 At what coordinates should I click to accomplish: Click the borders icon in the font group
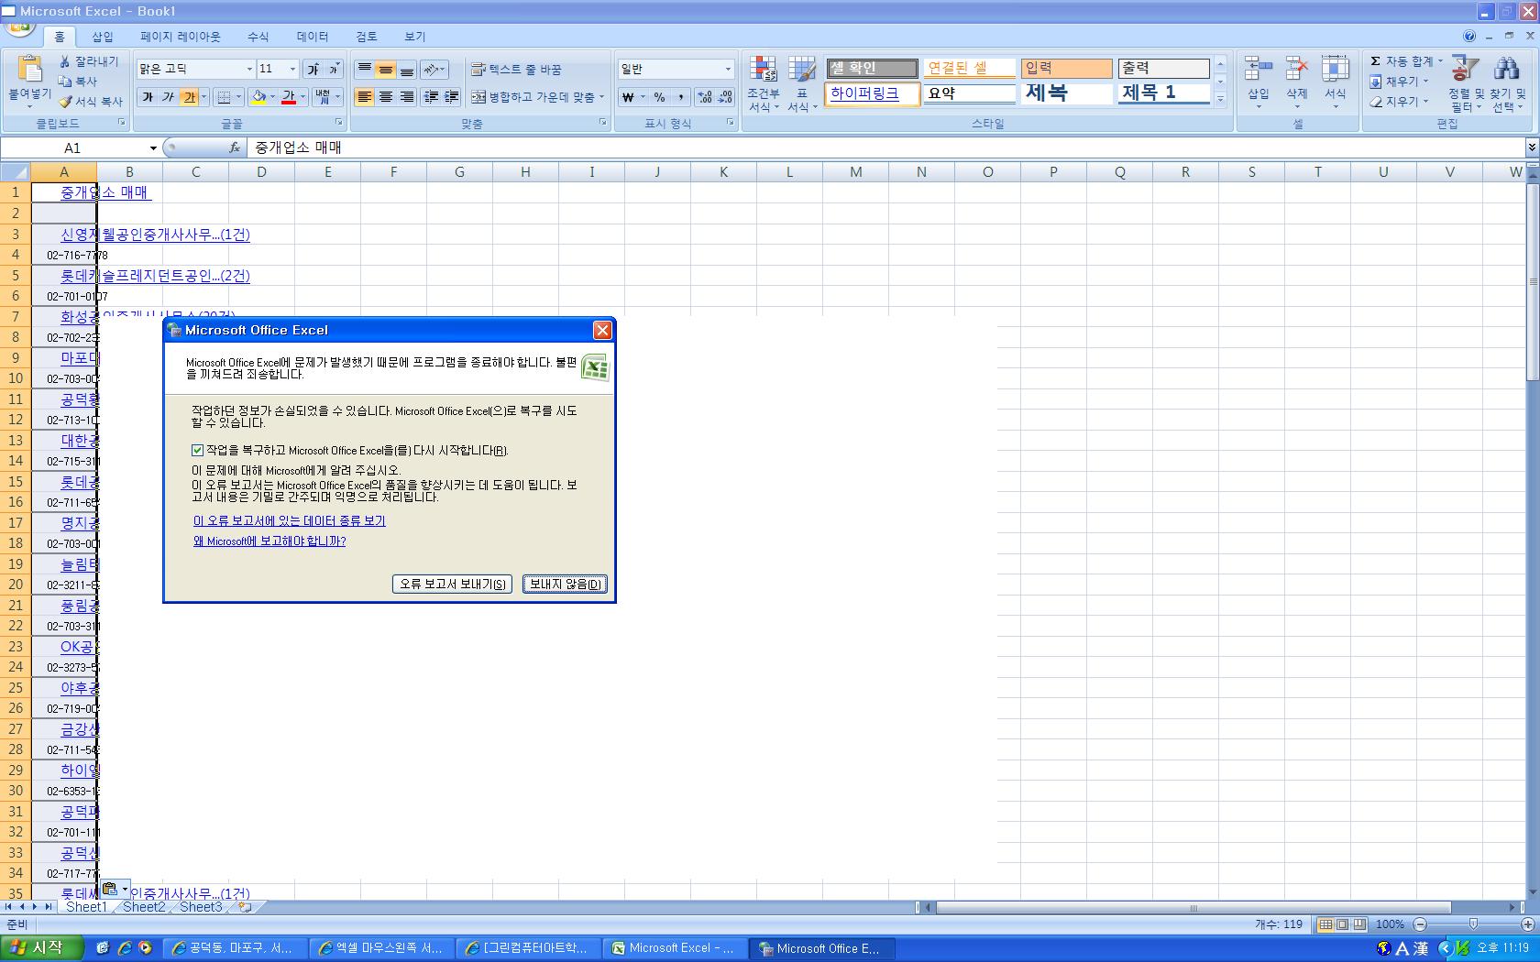click(224, 97)
